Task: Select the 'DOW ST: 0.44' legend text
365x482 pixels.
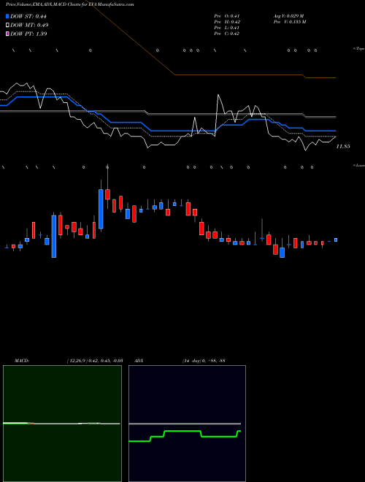Action: [x=28, y=16]
